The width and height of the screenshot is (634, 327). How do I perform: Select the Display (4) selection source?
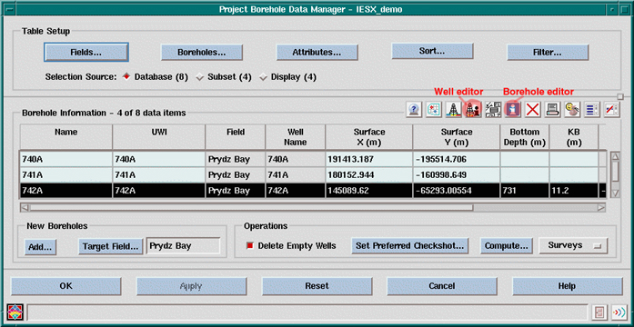point(287,76)
